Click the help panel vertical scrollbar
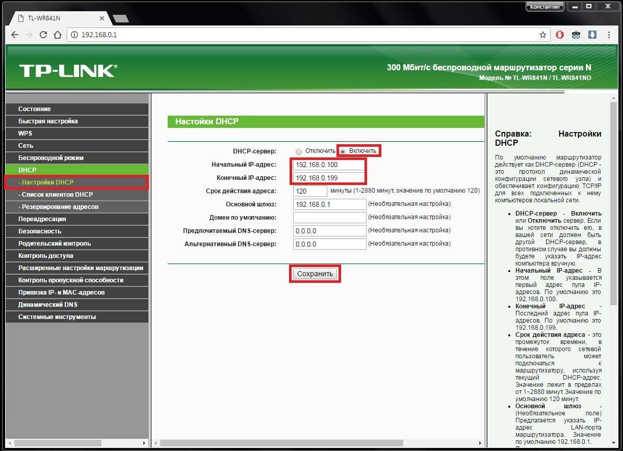Screen dimensions: 623x451 tap(613, 204)
